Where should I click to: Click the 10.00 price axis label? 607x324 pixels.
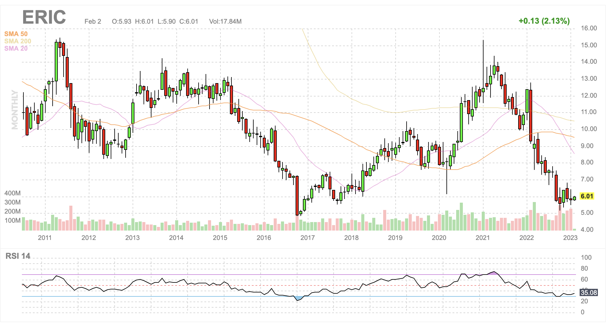click(589, 129)
